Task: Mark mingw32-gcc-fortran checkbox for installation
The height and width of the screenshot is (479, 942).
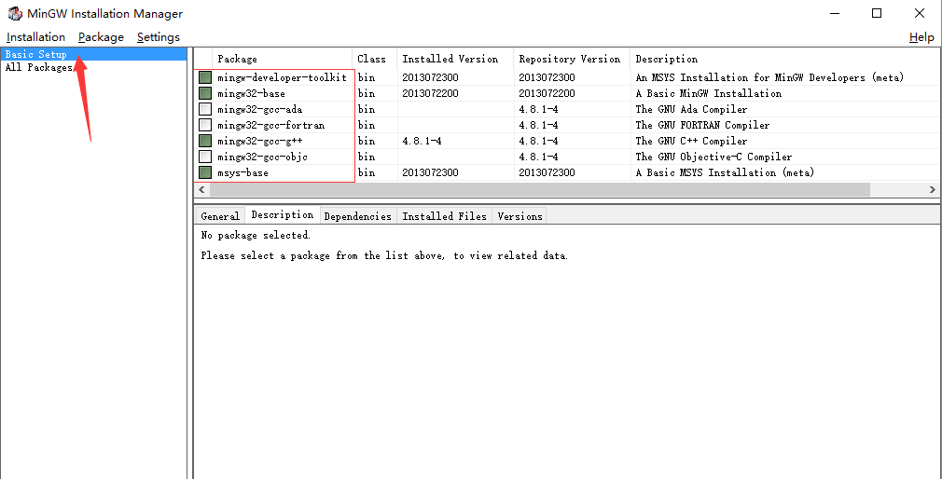Action: coord(205,125)
